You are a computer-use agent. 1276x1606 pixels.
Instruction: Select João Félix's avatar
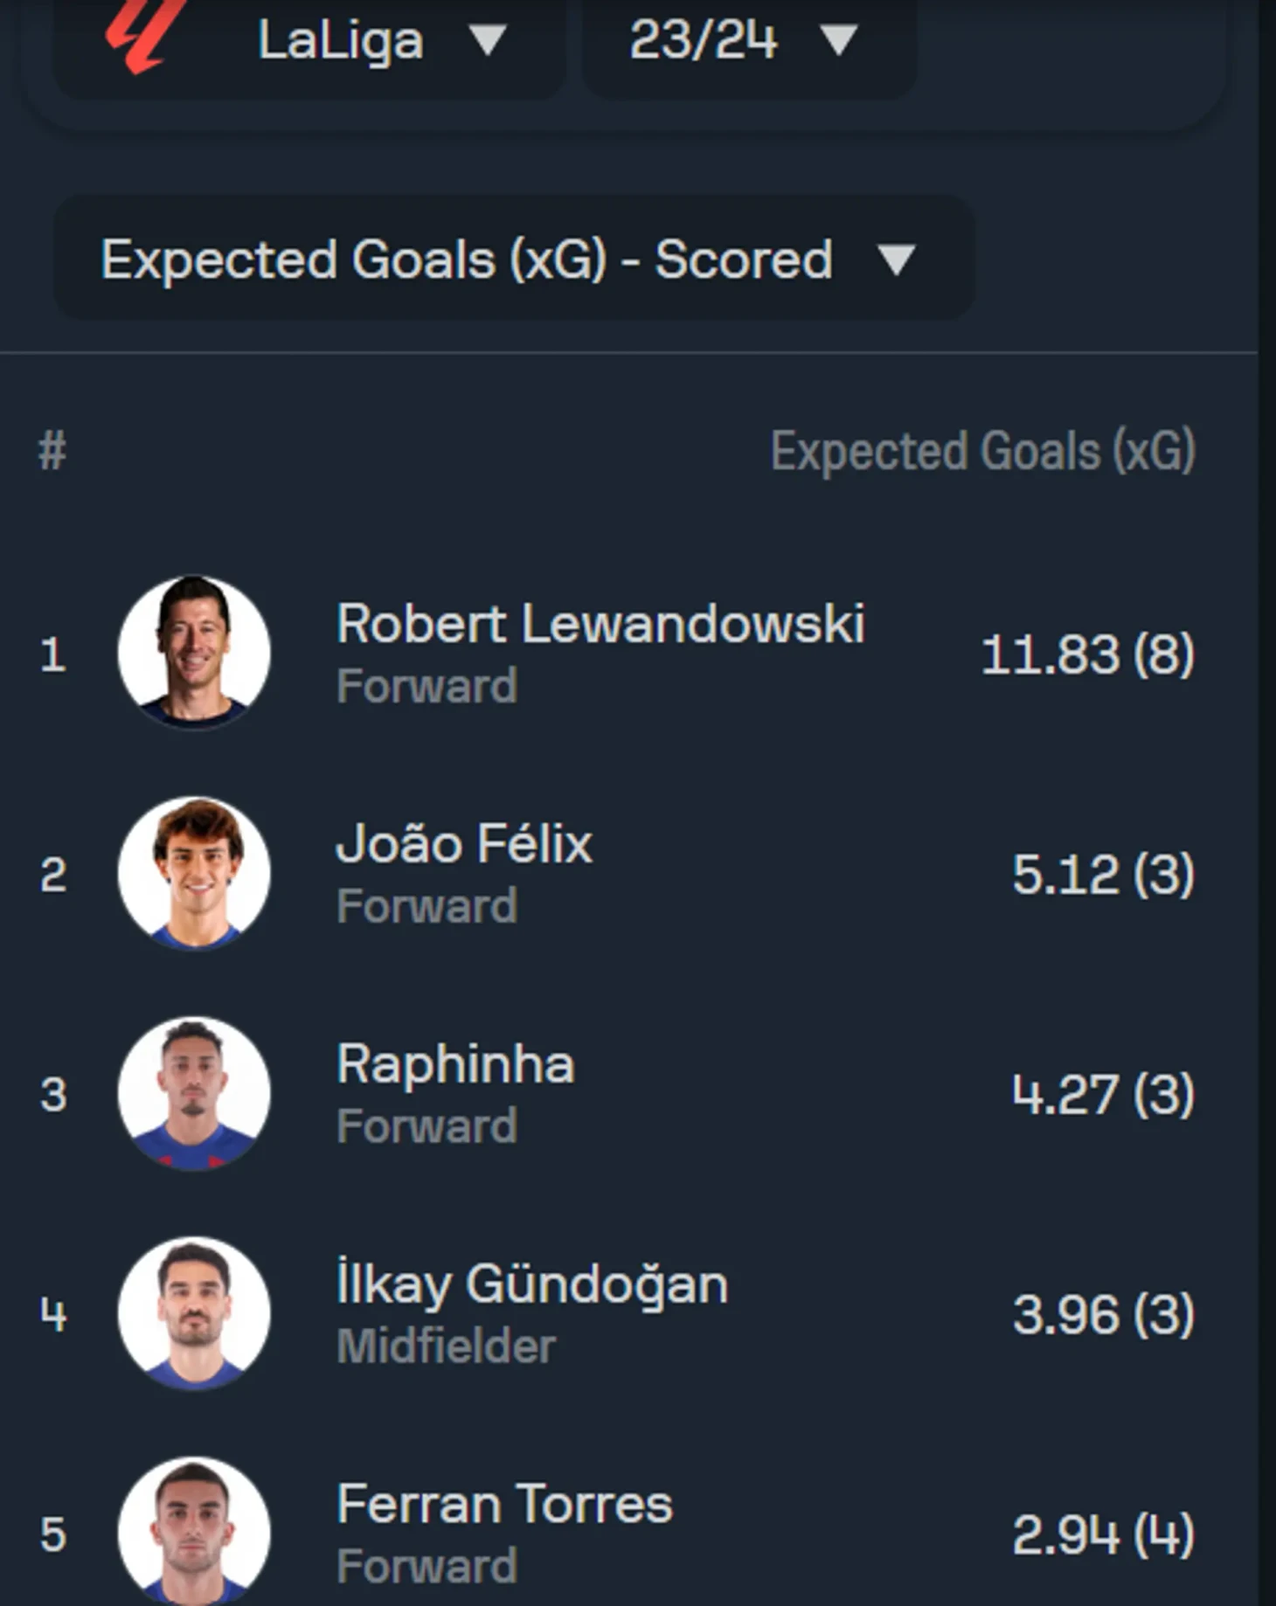tap(194, 872)
